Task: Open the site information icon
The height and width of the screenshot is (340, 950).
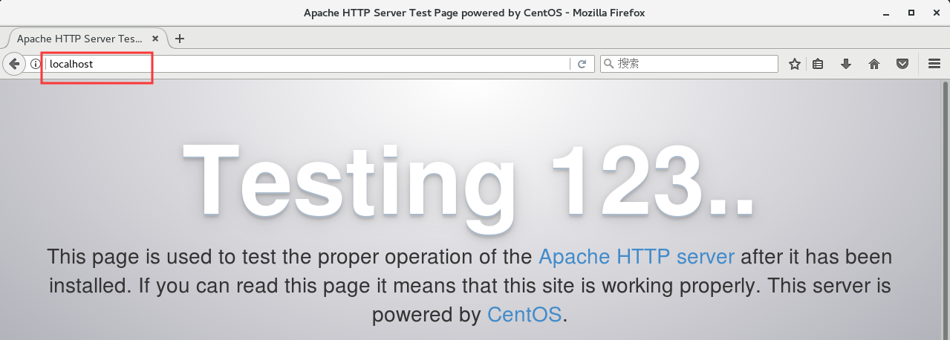Action: pos(35,64)
